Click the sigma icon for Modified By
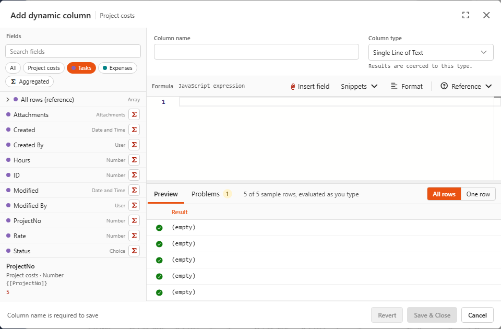Image resolution: width=501 pixels, height=329 pixels. pyautogui.click(x=134, y=205)
